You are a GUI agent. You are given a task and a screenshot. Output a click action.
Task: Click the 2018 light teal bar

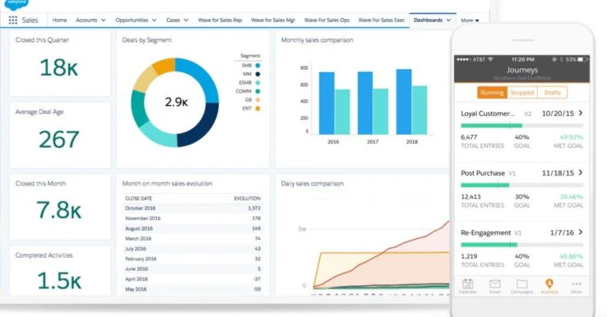pyautogui.click(x=419, y=110)
